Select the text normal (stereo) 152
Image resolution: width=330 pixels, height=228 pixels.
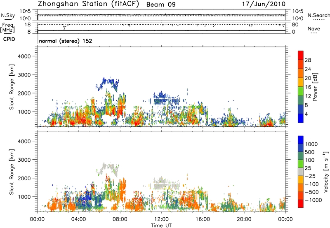[66, 41]
